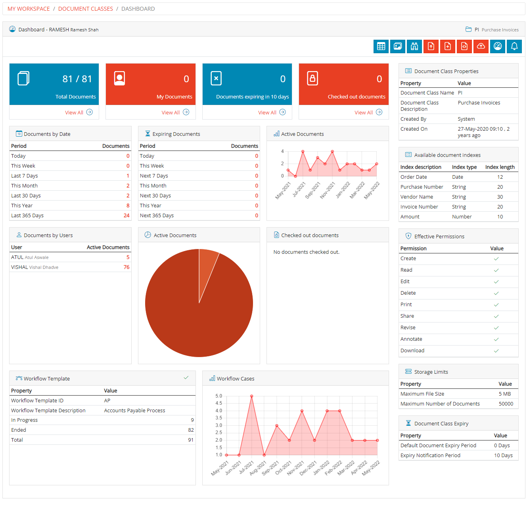
Task: Open the gallery/thumbnail view
Action: point(398,46)
